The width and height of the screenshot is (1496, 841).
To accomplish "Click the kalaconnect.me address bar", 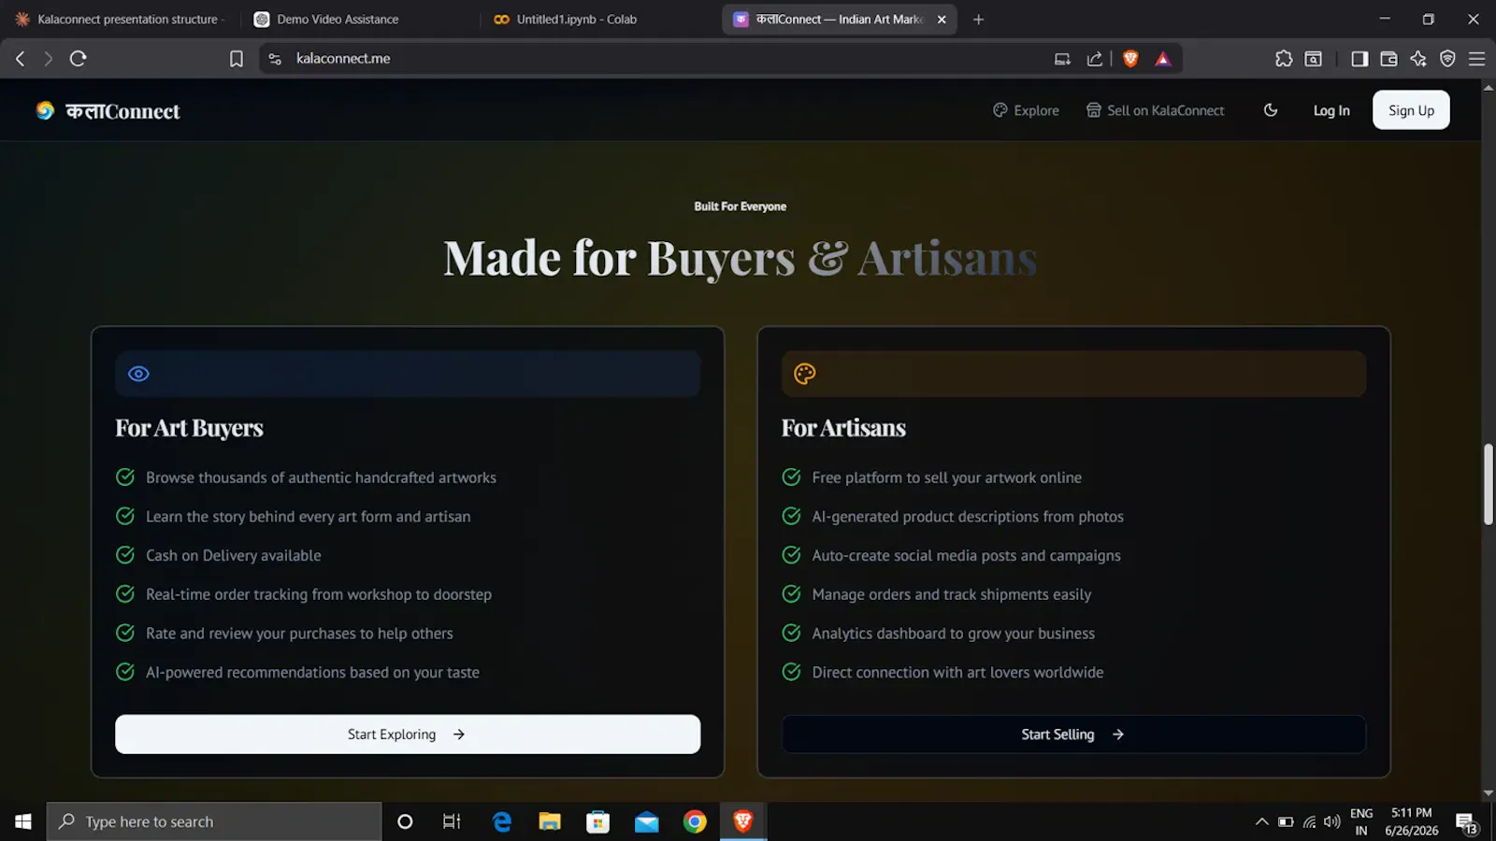I will 654,59.
